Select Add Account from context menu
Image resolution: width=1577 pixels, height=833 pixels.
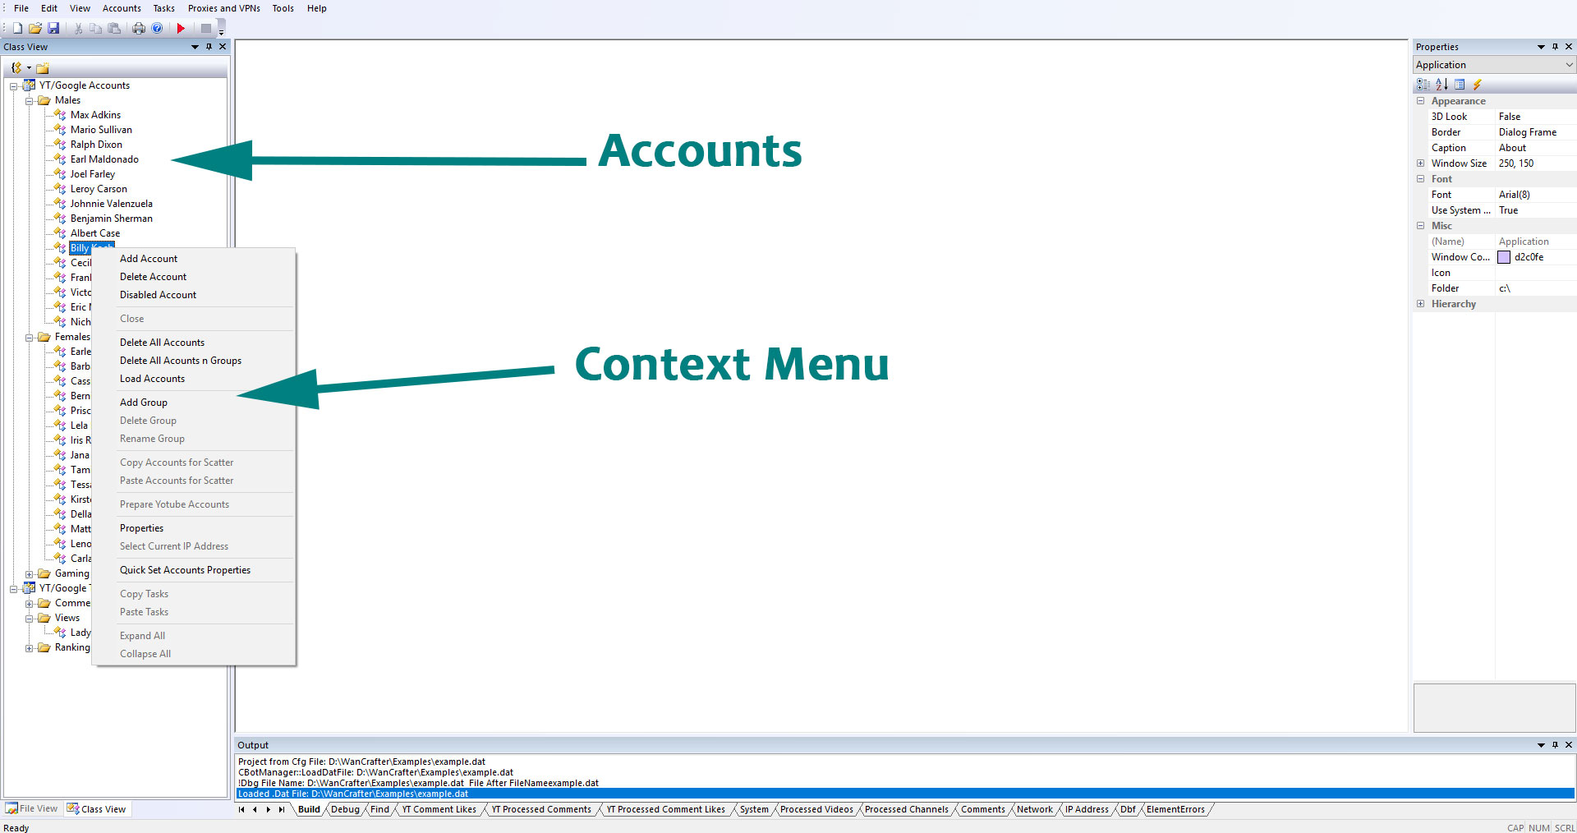tap(149, 259)
